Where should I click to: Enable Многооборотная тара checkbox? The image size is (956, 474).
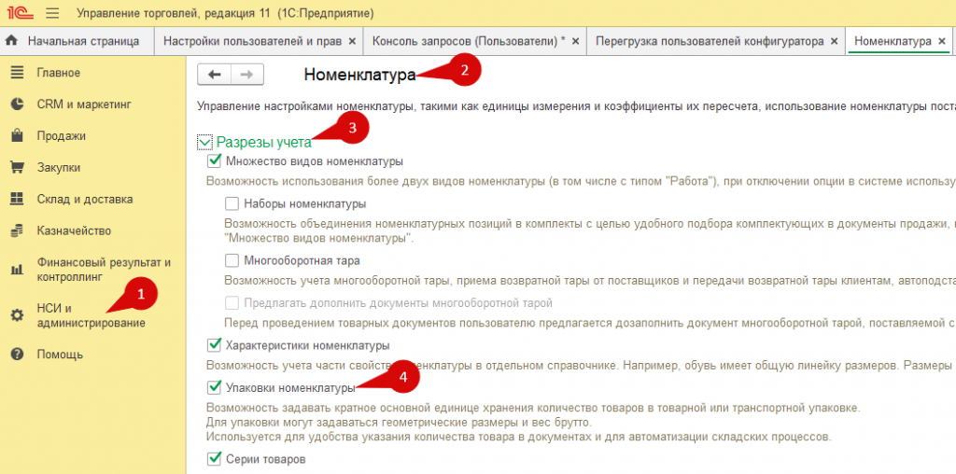pyautogui.click(x=232, y=260)
